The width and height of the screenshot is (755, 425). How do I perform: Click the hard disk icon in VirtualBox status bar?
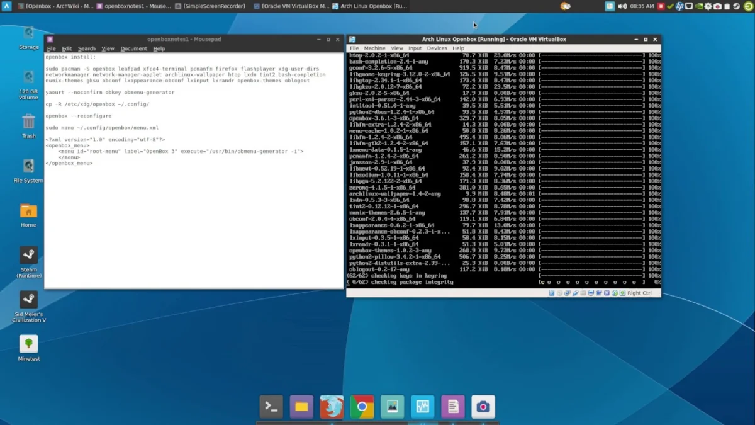[552, 293]
